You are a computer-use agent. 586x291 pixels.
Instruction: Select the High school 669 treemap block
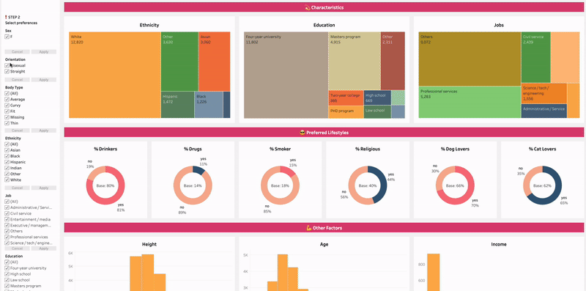tap(377, 98)
